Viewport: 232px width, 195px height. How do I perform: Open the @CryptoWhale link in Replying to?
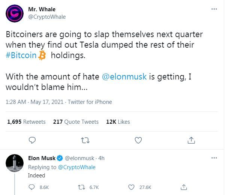point(76,167)
